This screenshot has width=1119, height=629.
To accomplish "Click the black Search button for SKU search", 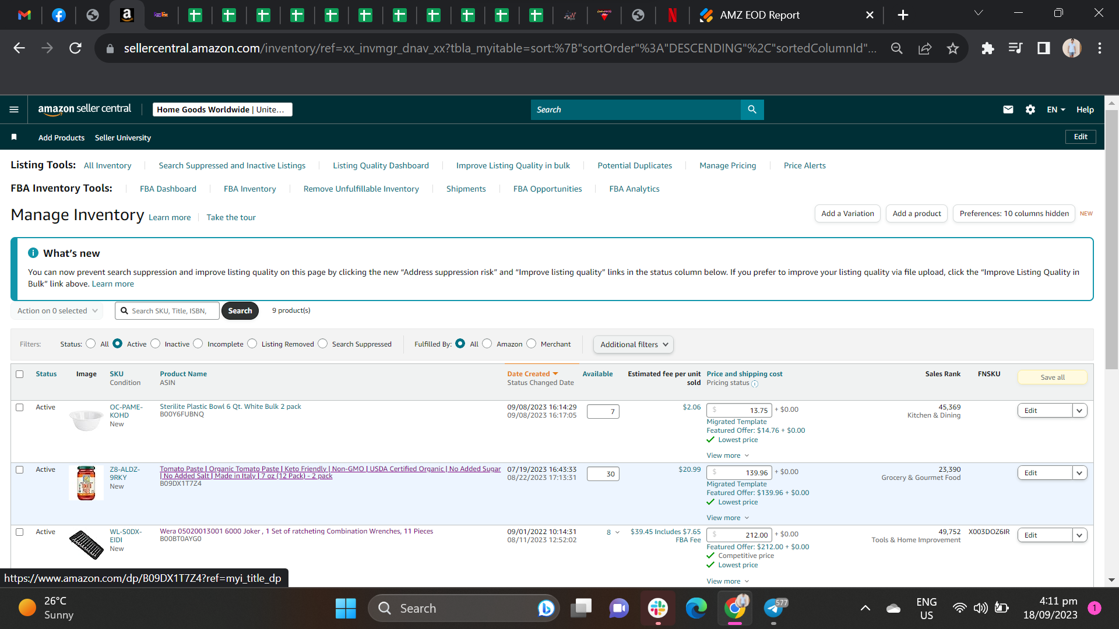I will coord(240,311).
